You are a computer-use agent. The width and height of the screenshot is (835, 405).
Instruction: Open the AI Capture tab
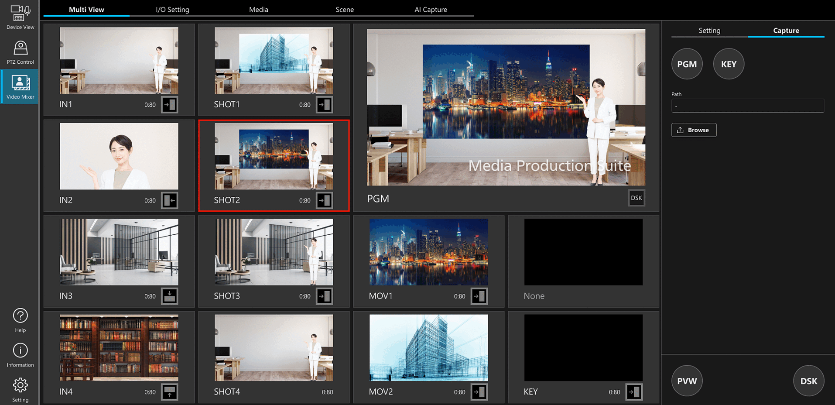pos(431,10)
